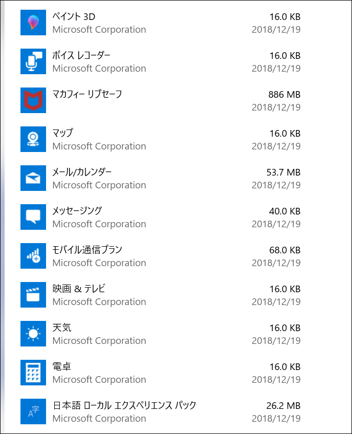This screenshot has width=352, height=434.
Task: Click the Japanese Local Experience Pack icon
Action: pos(33,411)
